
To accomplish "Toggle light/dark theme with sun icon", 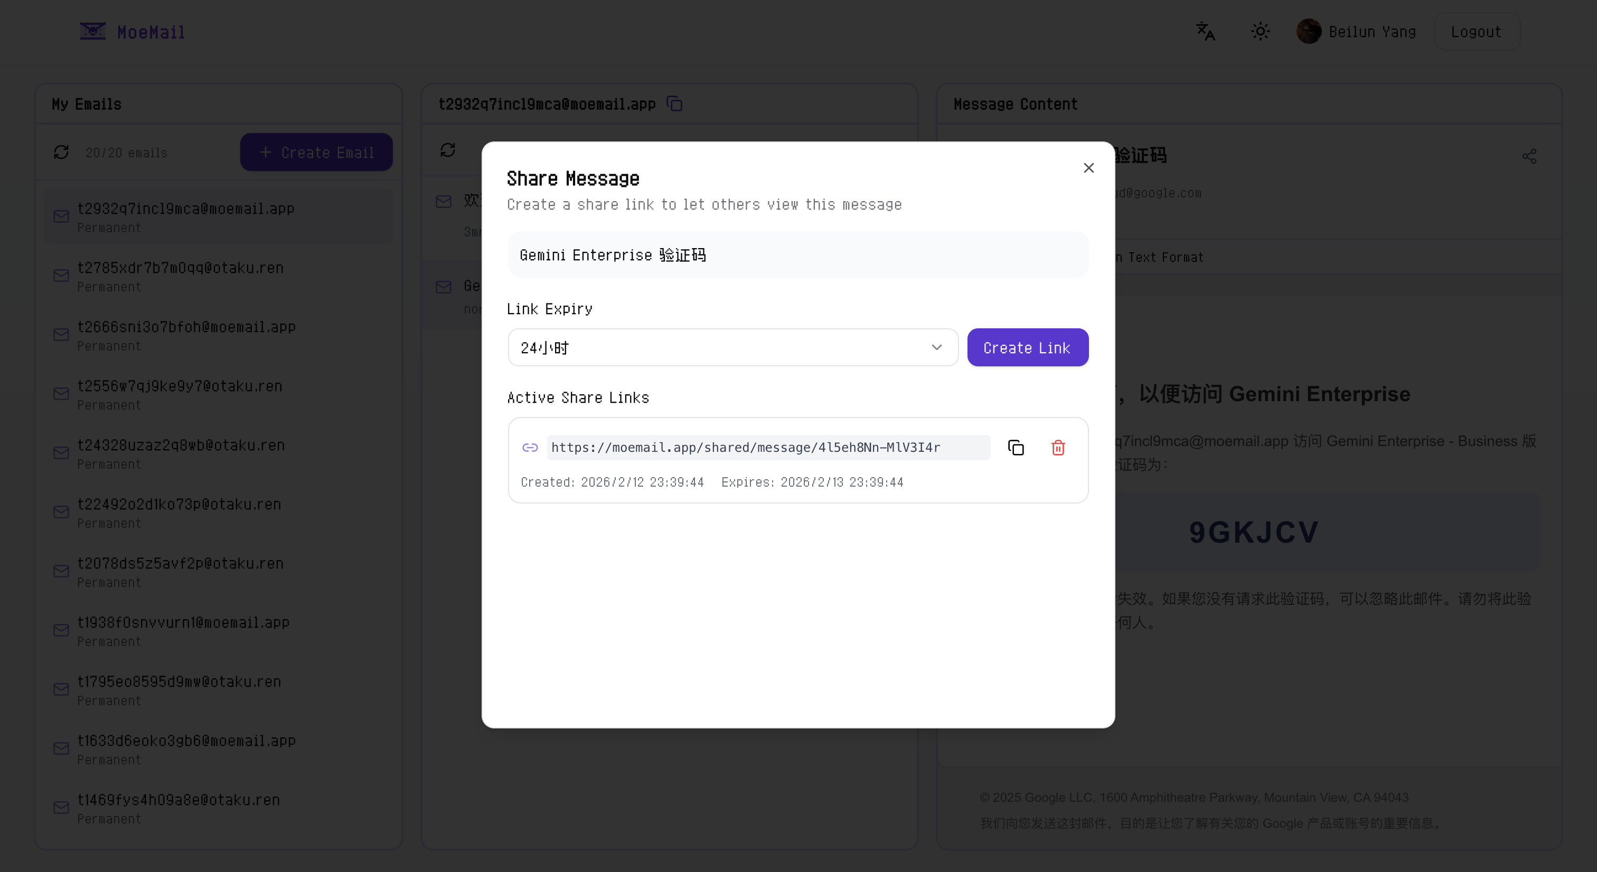I will click(1260, 31).
